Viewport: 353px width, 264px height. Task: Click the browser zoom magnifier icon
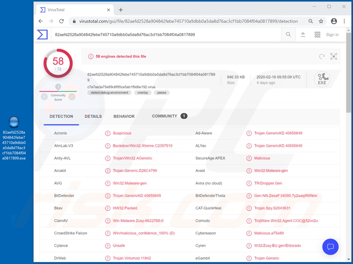click(x=311, y=21)
